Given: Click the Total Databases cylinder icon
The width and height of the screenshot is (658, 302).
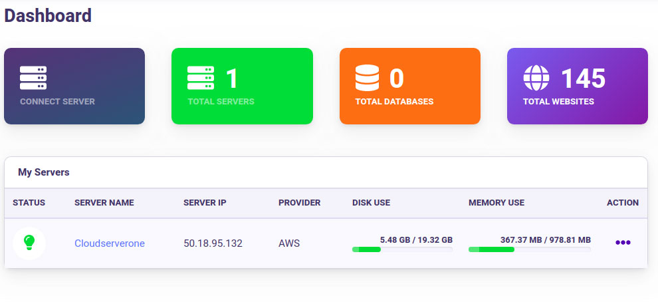Looking at the screenshot, I should click(367, 78).
